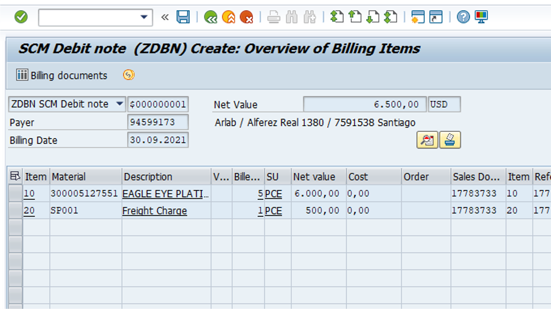Click the Net Value field 6.500,00
This screenshot has width=551, height=309.
click(365, 104)
